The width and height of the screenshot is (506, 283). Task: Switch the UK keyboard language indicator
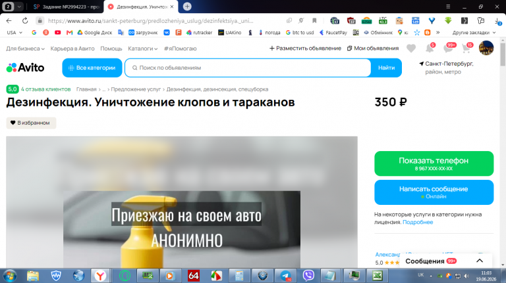click(421, 275)
